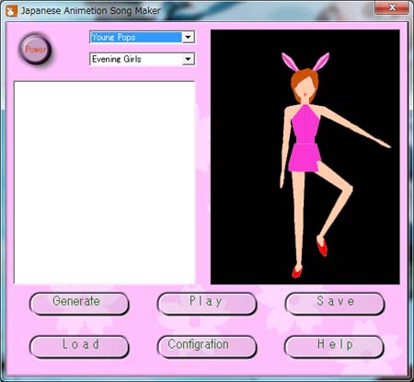Close the Japanese Animetion Song Maker window

tap(392, 7)
